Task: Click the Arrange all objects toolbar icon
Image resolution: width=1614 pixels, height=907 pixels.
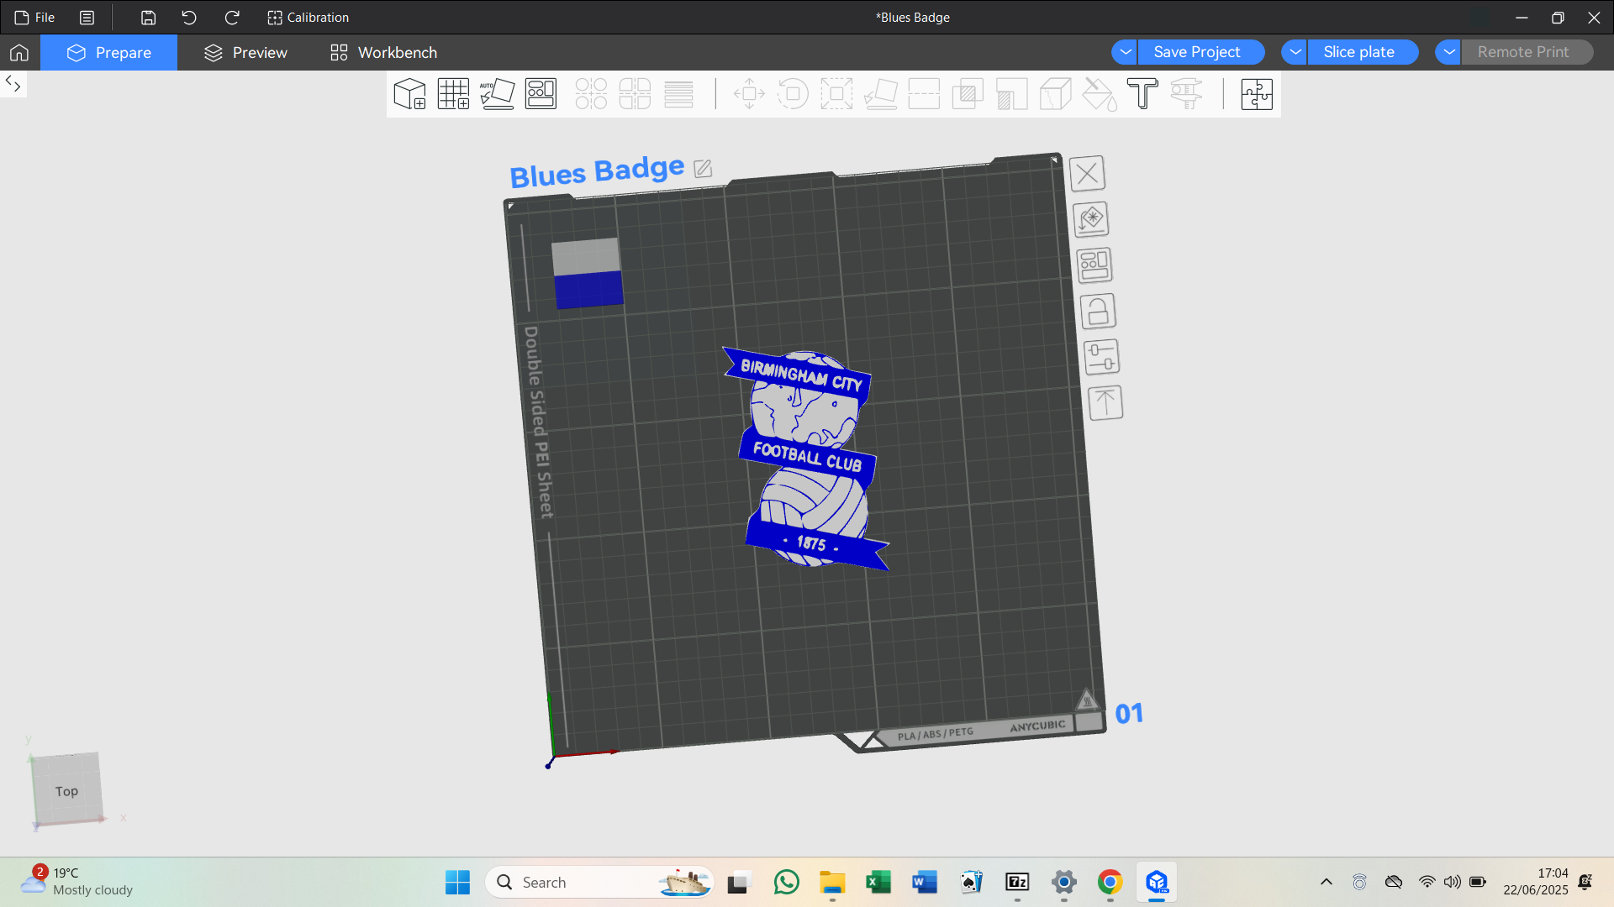Action: pos(541,94)
